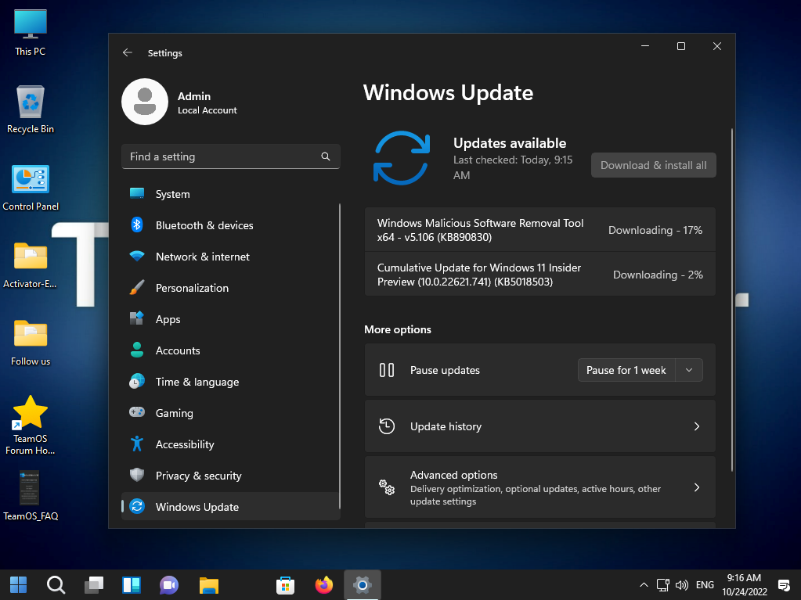
Task: Open Firefox from the taskbar
Action: tap(323, 584)
